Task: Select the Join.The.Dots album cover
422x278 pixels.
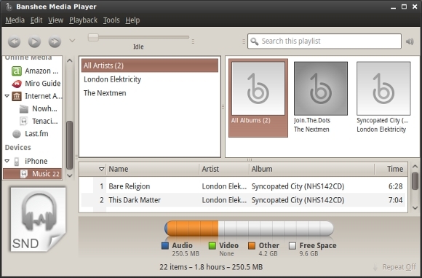Action: click(x=321, y=89)
